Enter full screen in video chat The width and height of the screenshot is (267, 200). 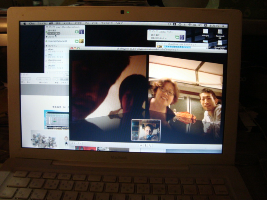point(150,145)
